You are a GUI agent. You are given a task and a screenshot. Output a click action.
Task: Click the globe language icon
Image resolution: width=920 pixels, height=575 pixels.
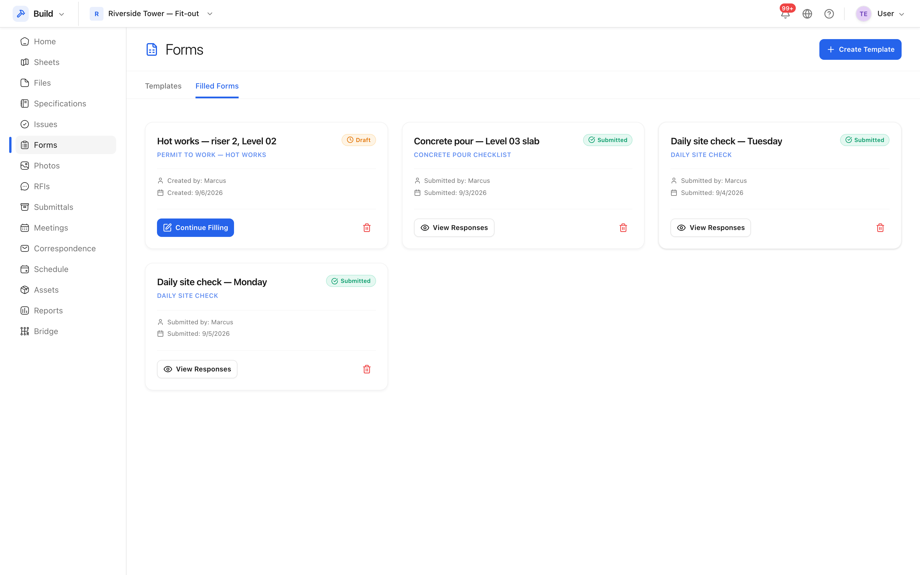coord(807,14)
